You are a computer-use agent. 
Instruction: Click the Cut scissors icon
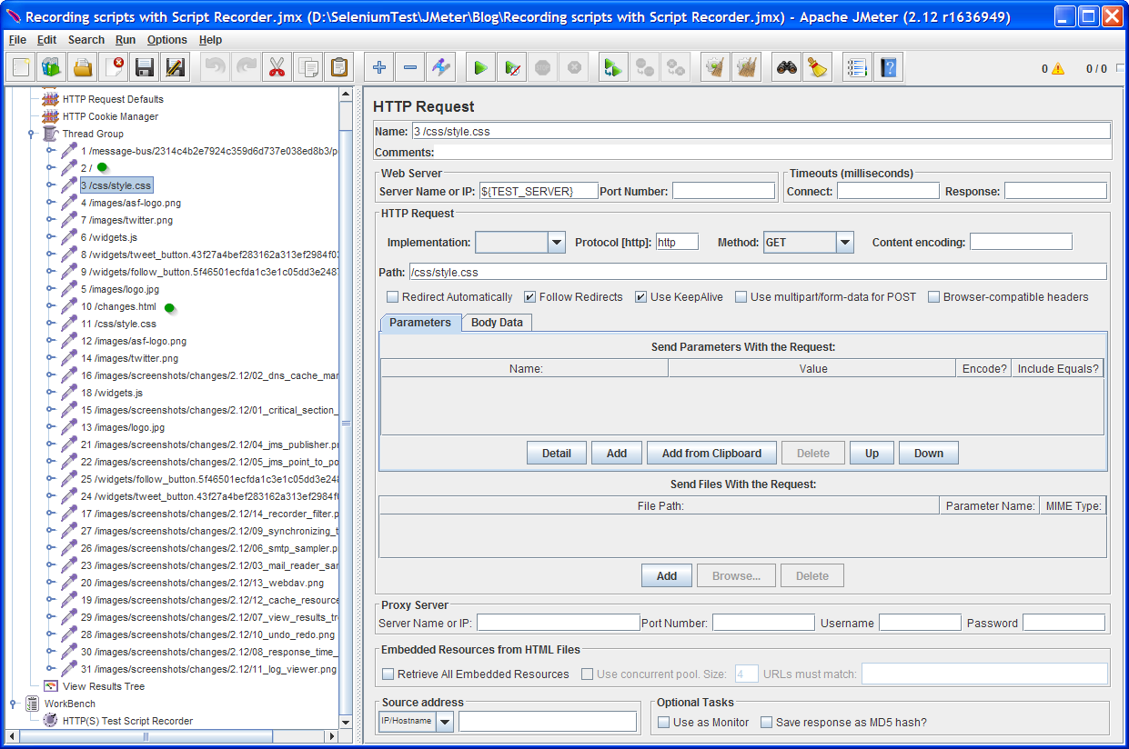[x=277, y=67]
